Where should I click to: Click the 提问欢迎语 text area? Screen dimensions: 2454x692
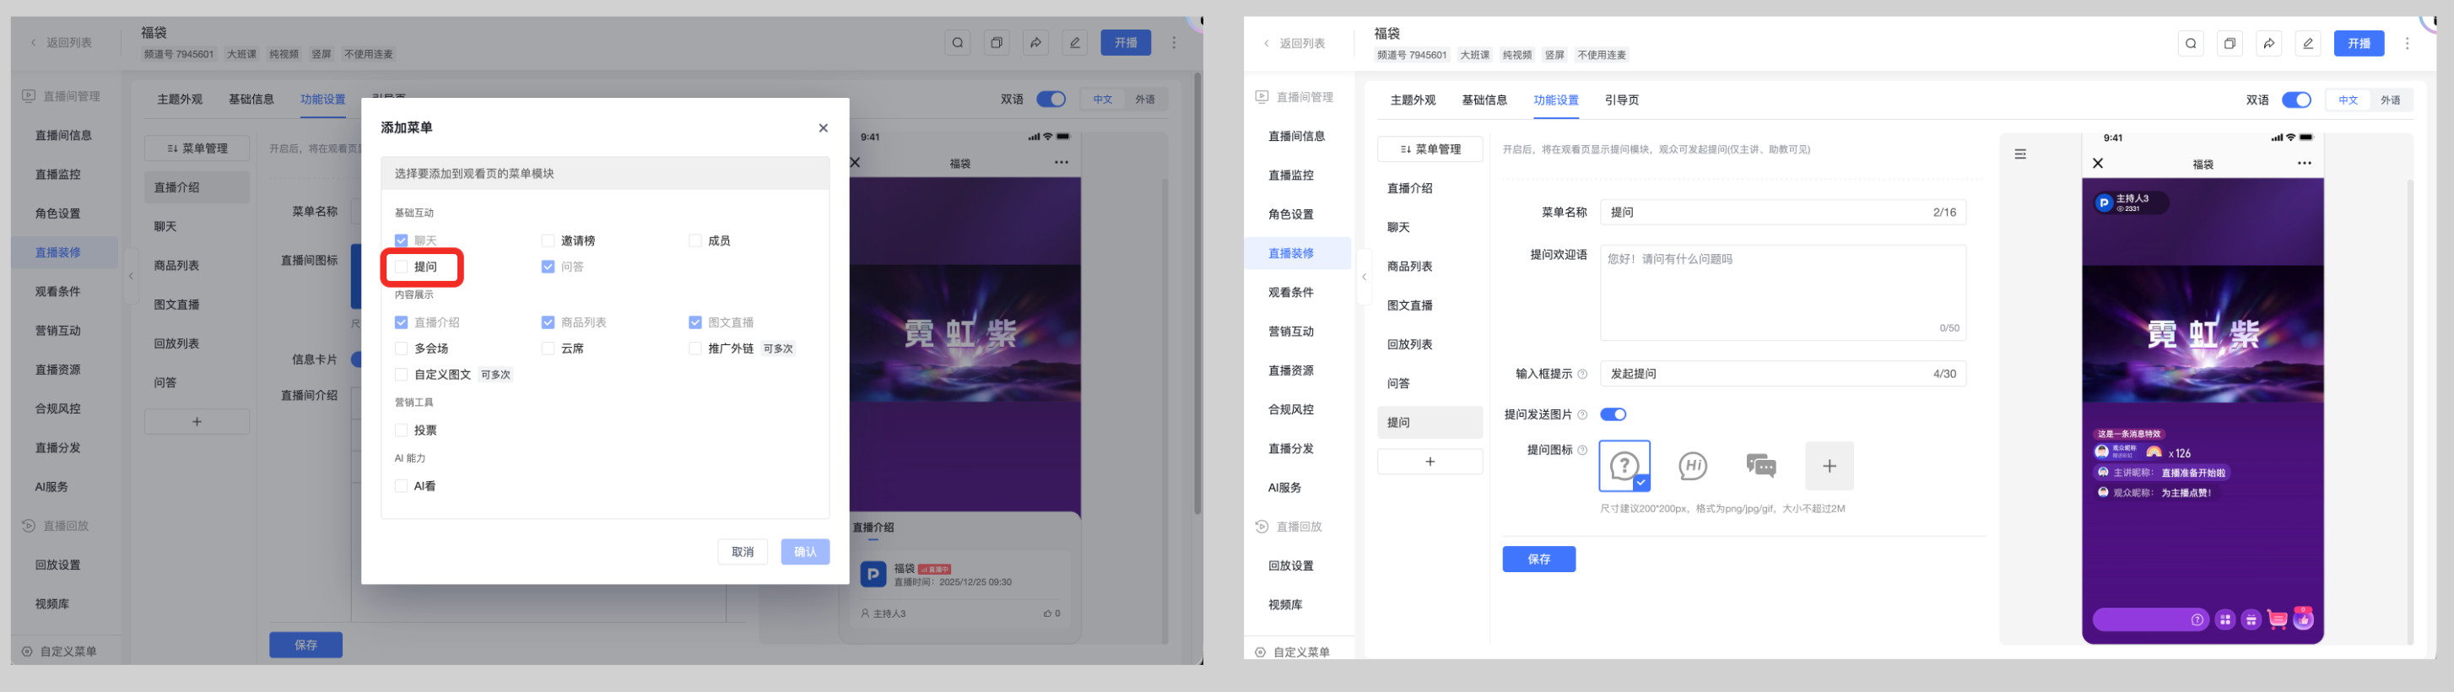pyautogui.click(x=1782, y=293)
